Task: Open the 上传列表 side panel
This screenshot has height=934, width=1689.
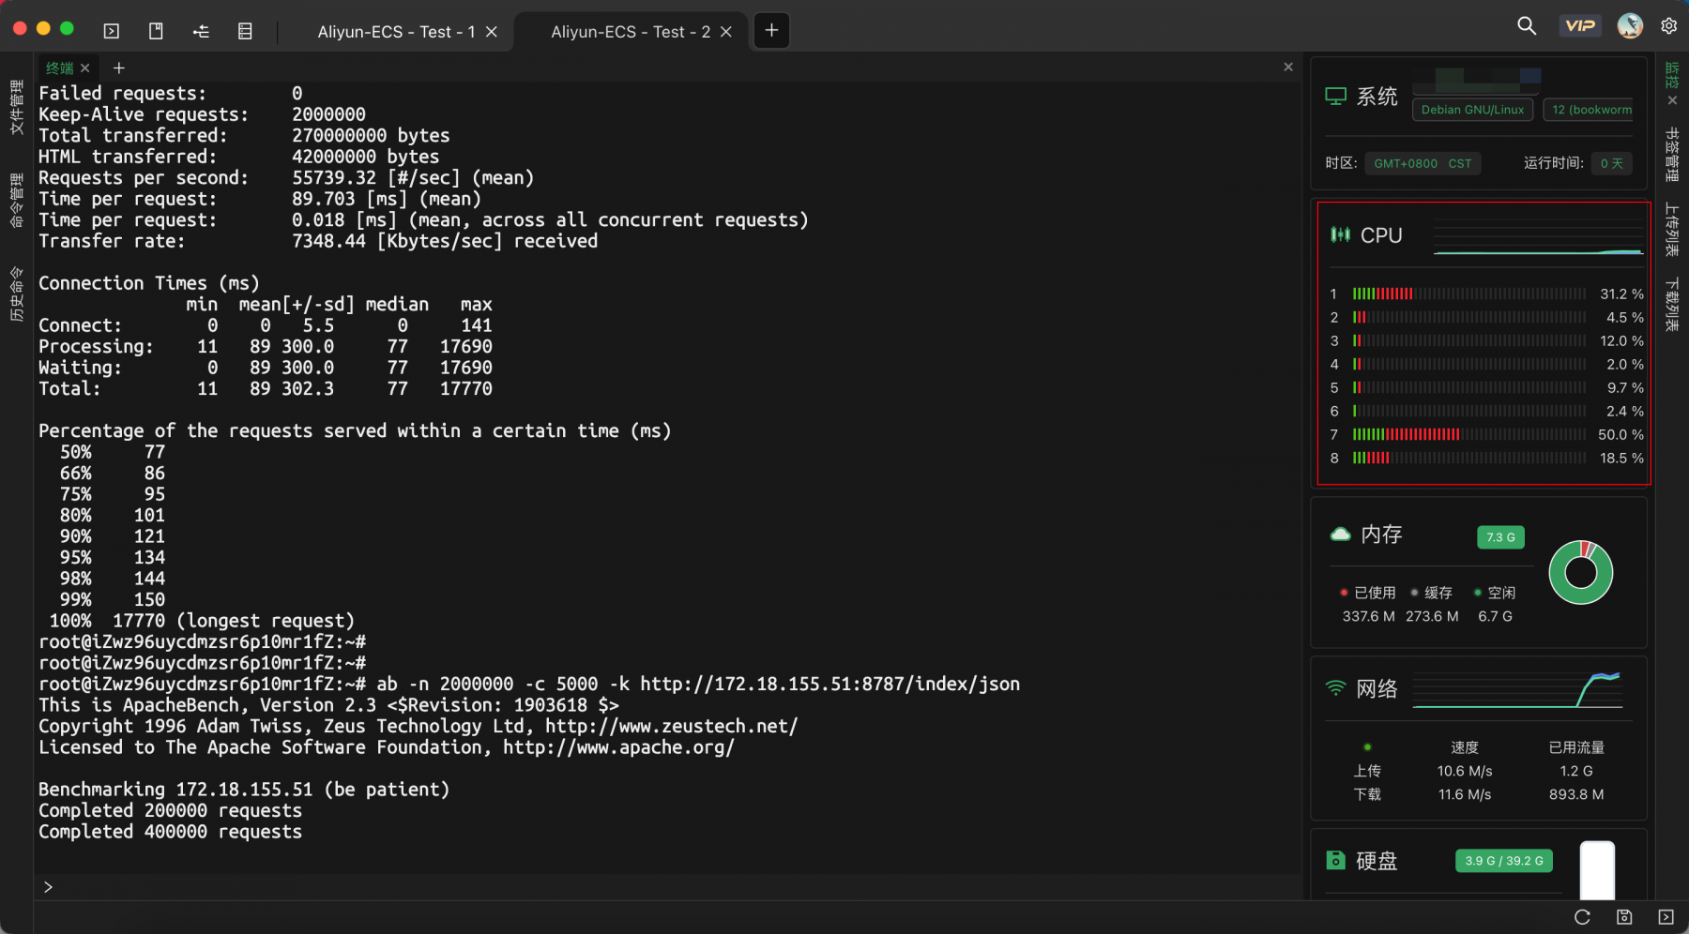Action: (1672, 229)
